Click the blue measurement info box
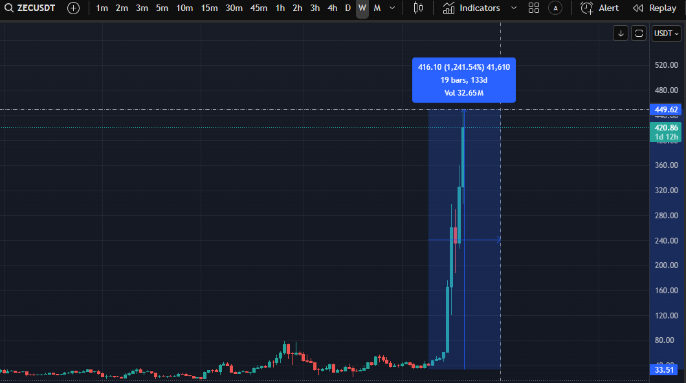The height and width of the screenshot is (383, 686). tap(463, 80)
